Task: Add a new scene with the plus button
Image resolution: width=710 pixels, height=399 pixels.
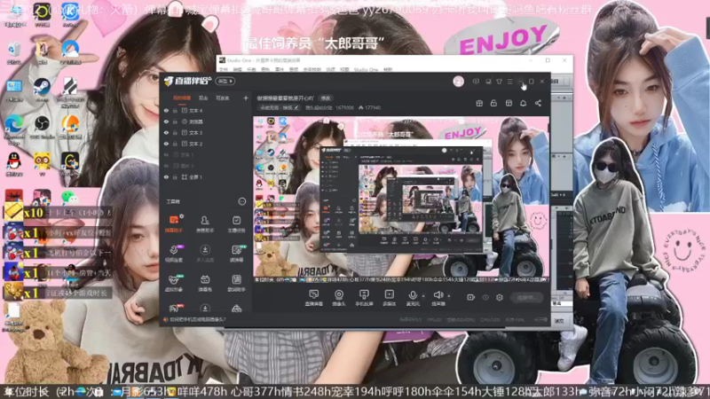Action: (x=246, y=98)
